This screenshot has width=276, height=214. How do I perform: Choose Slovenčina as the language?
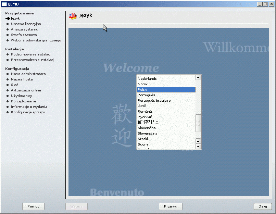click(147, 128)
